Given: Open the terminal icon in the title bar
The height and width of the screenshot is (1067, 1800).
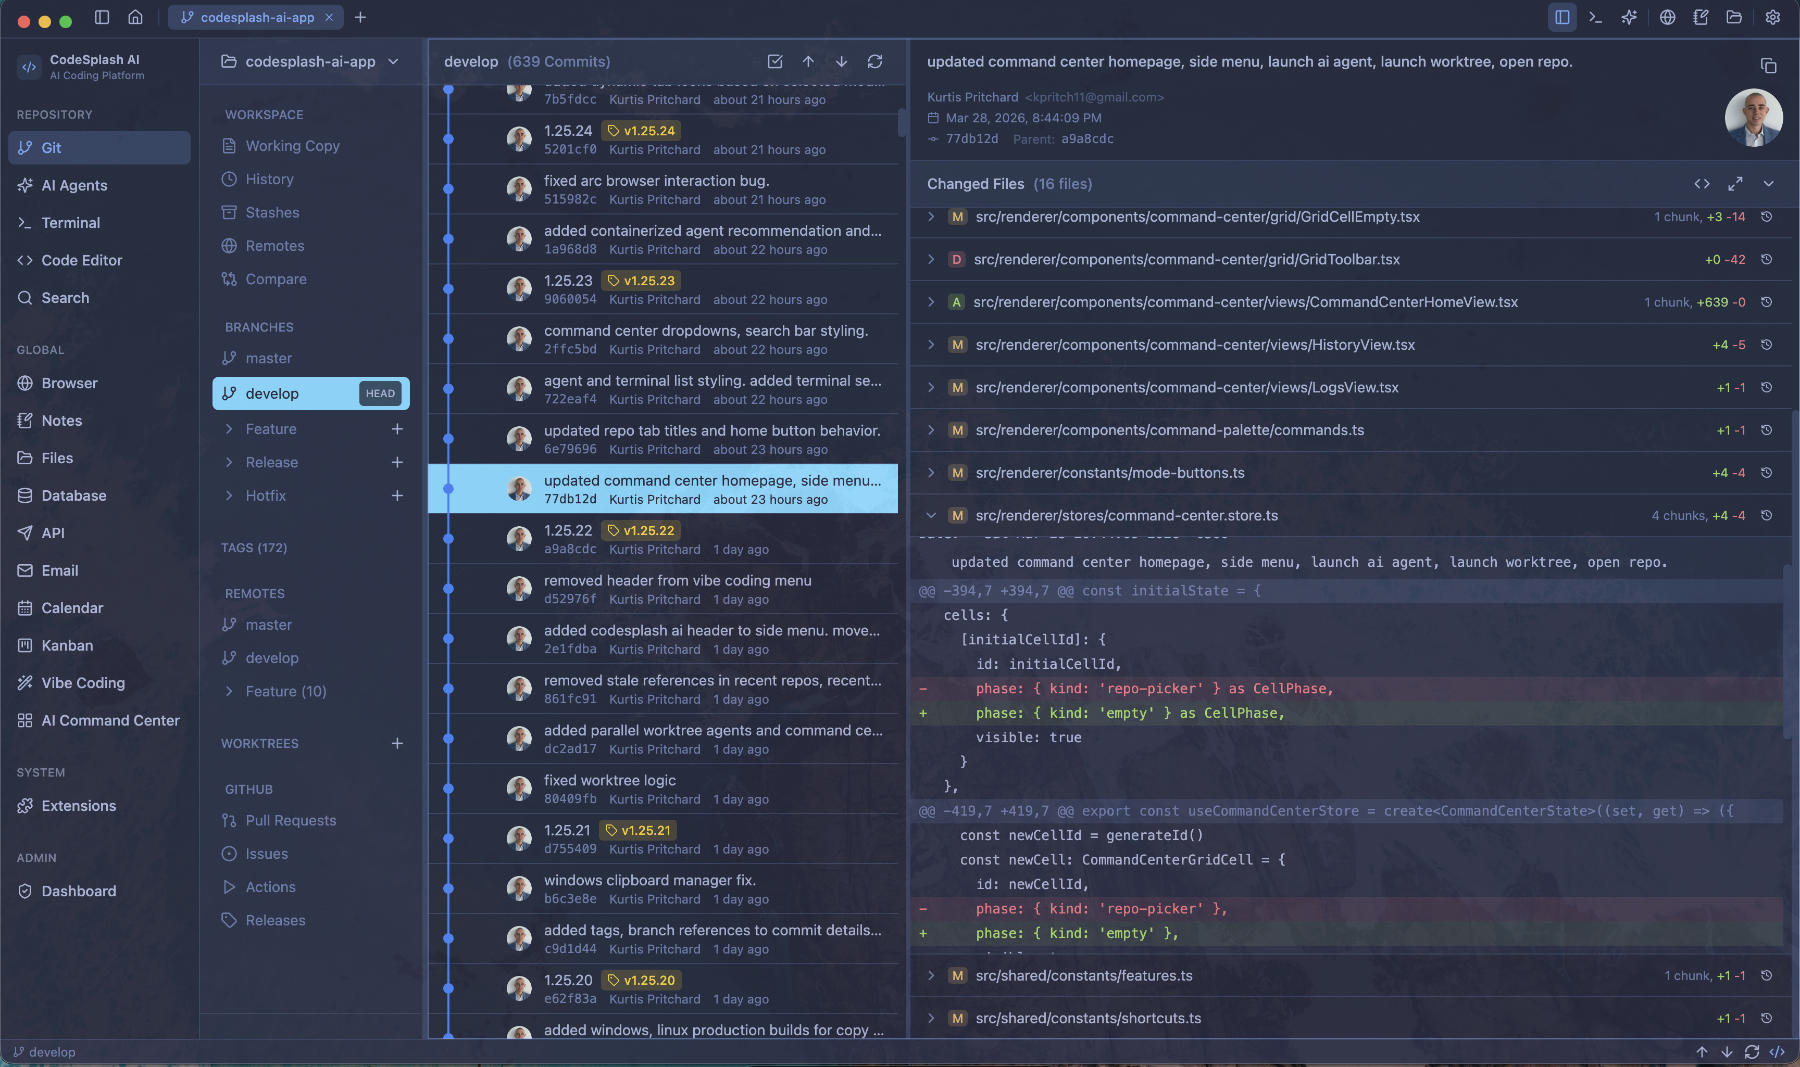Looking at the screenshot, I should point(1596,17).
